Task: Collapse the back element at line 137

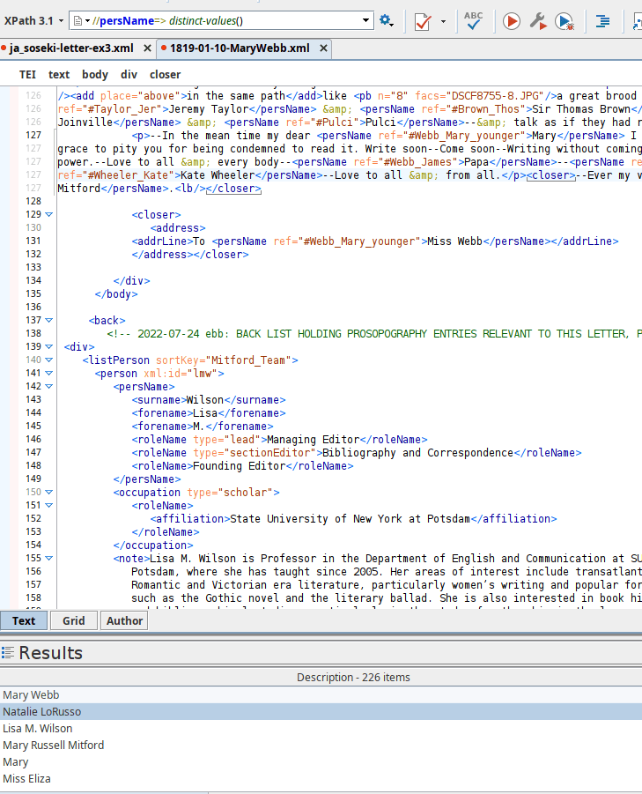Action: (49, 320)
